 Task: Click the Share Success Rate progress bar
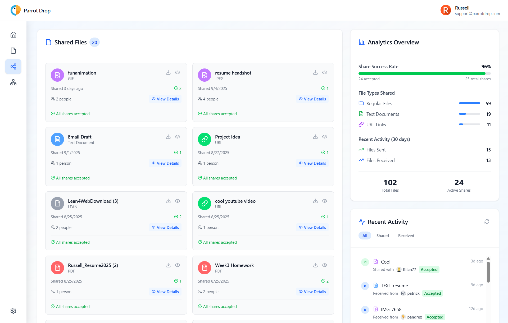[424, 73]
